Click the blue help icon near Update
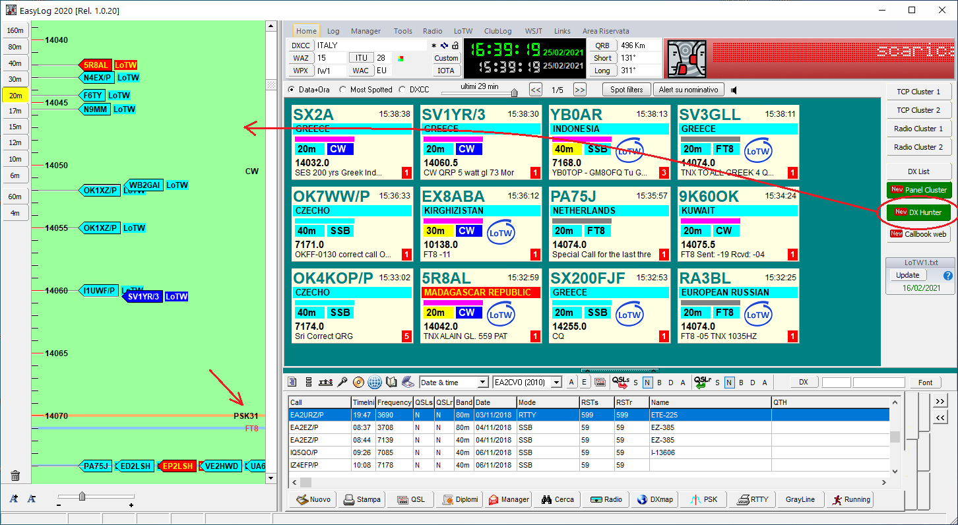958x525 pixels. pyautogui.click(x=947, y=276)
